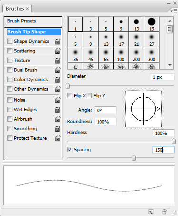Enable the Shape Dynamics checkbox
This screenshot has width=178, height=216.
tap(10, 41)
